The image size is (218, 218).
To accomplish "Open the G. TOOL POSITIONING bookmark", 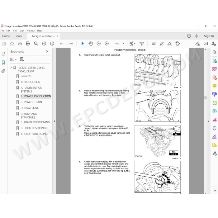I will click(35, 128).
